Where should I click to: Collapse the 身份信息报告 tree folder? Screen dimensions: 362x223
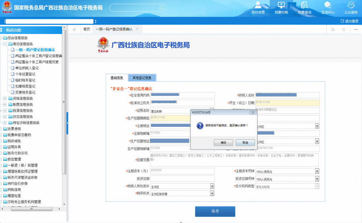[x=5, y=44]
